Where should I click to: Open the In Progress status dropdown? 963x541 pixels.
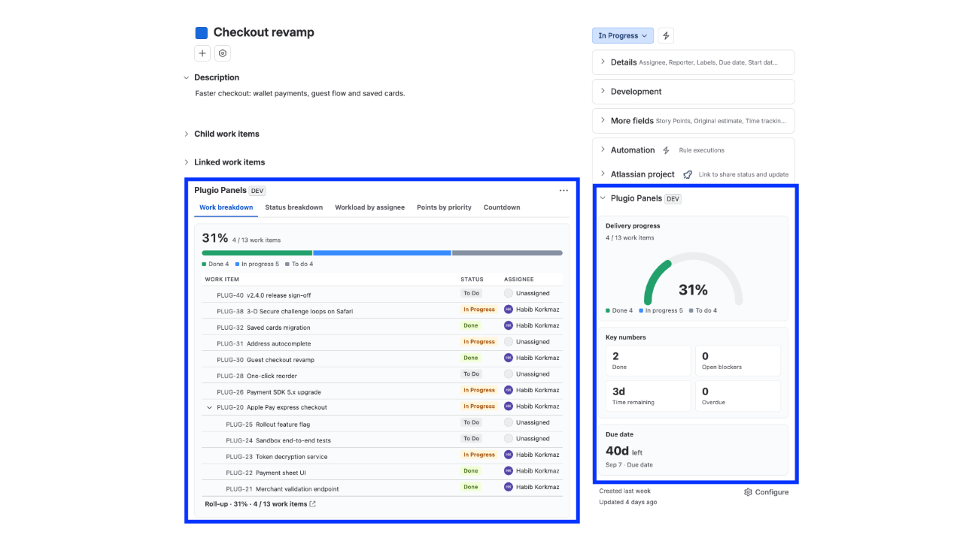pyautogui.click(x=623, y=35)
